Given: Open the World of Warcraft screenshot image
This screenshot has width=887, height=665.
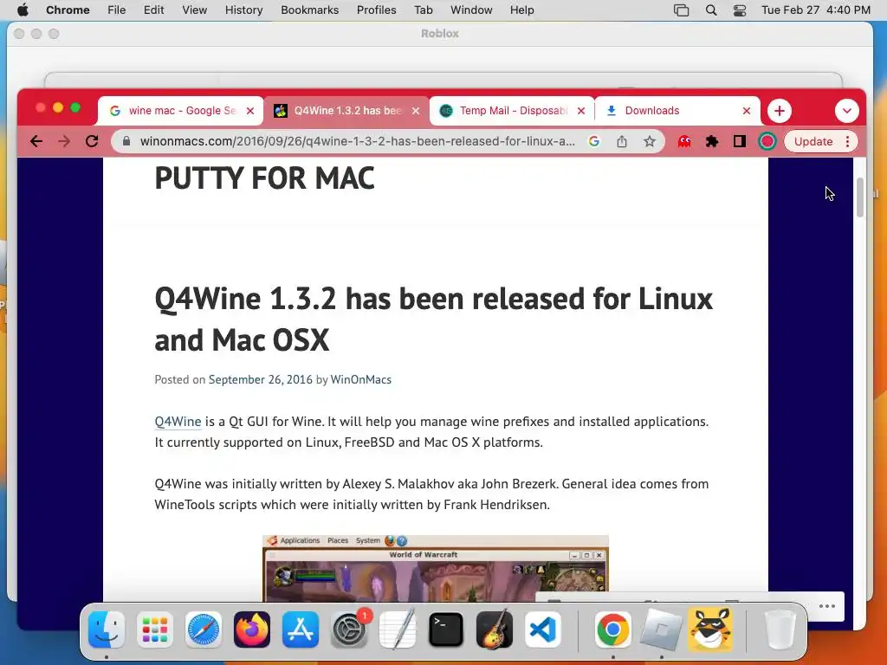Looking at the screenshot, I should pyautogui.click(x=436, y=568).
